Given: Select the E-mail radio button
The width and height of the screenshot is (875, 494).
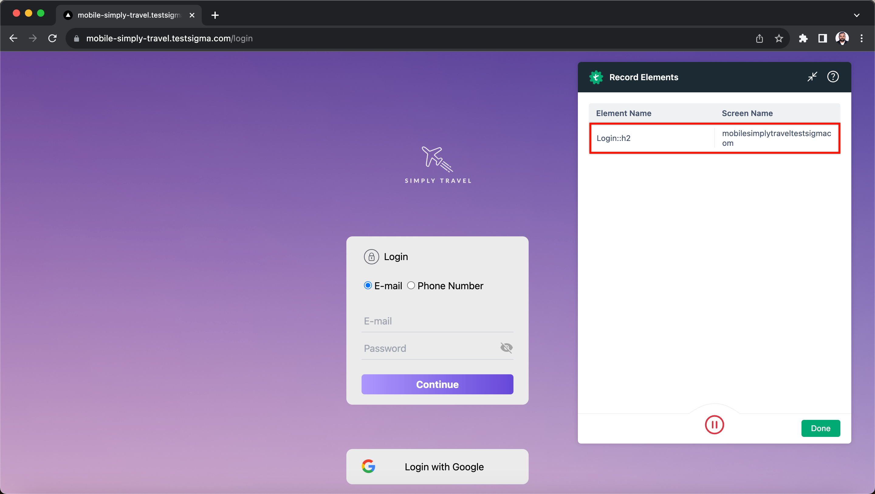Looking at the screenshot, I should [x=367, y=286].
